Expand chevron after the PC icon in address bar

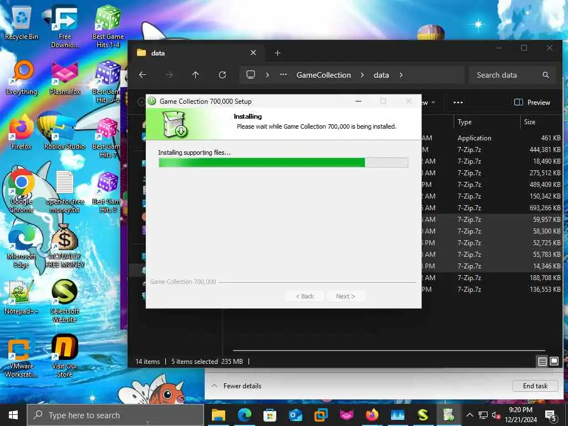click(267, 75)
